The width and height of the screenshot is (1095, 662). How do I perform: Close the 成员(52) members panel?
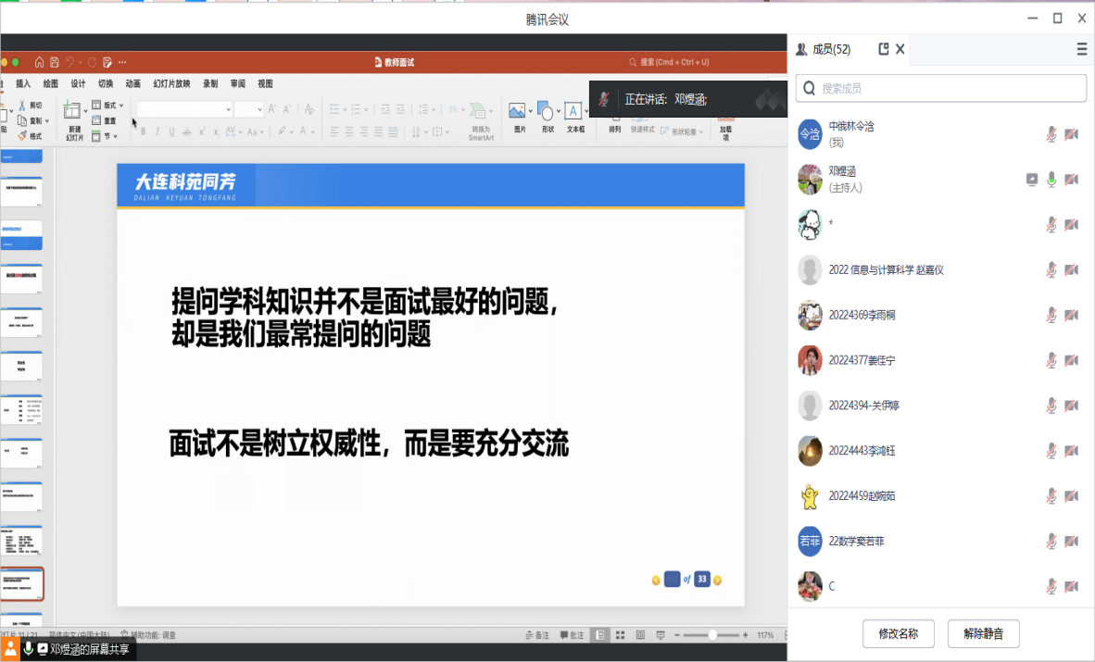[x=900, y=49]
